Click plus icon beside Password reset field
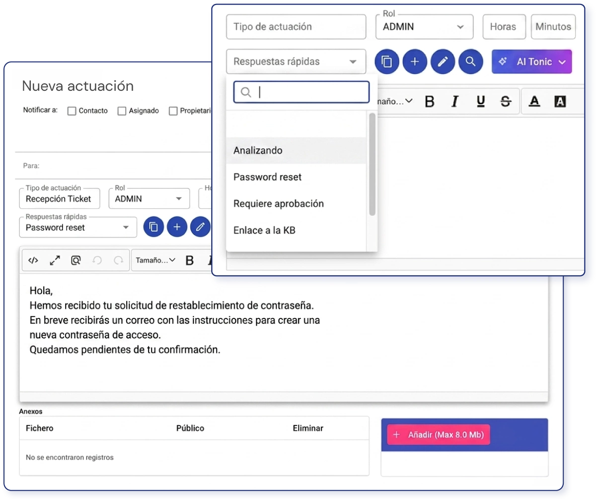Viewport: 596px width, 499px height. click(x=177, y=227)
